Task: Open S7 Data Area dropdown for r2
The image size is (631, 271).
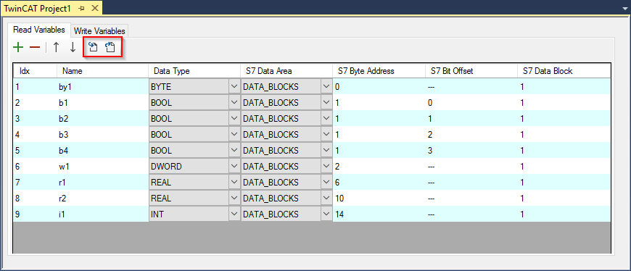Action: pyautogui.click(x=326, y=199)
